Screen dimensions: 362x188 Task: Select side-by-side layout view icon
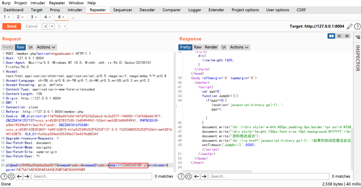(x=331, y=36)
